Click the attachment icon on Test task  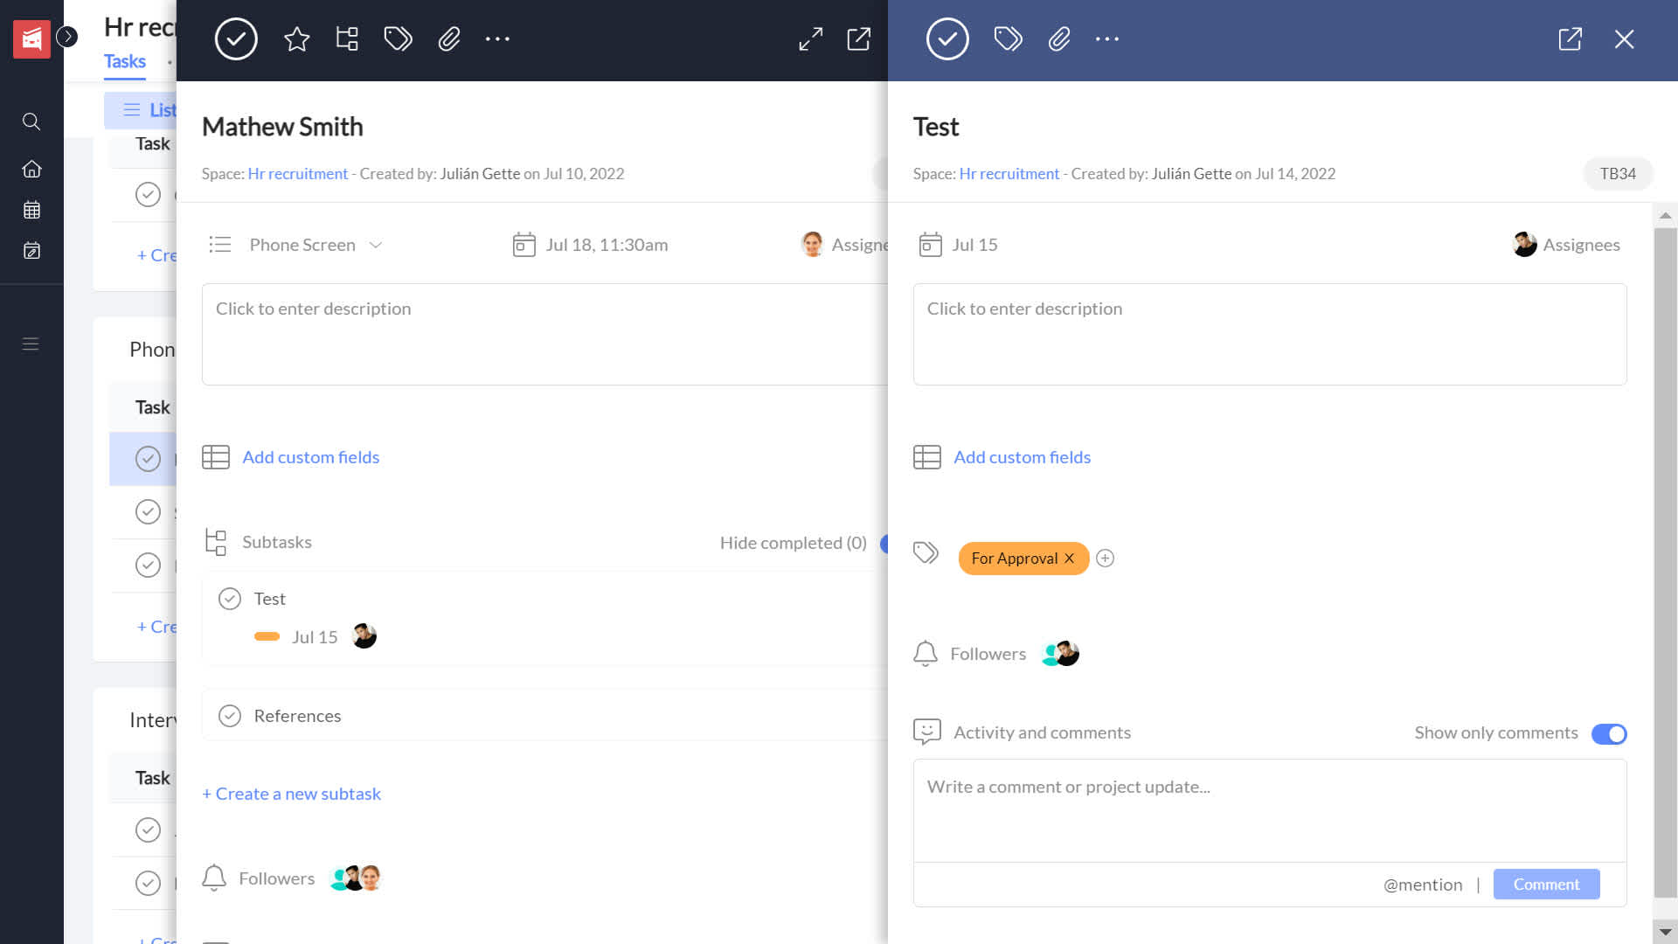(1059, 38)
